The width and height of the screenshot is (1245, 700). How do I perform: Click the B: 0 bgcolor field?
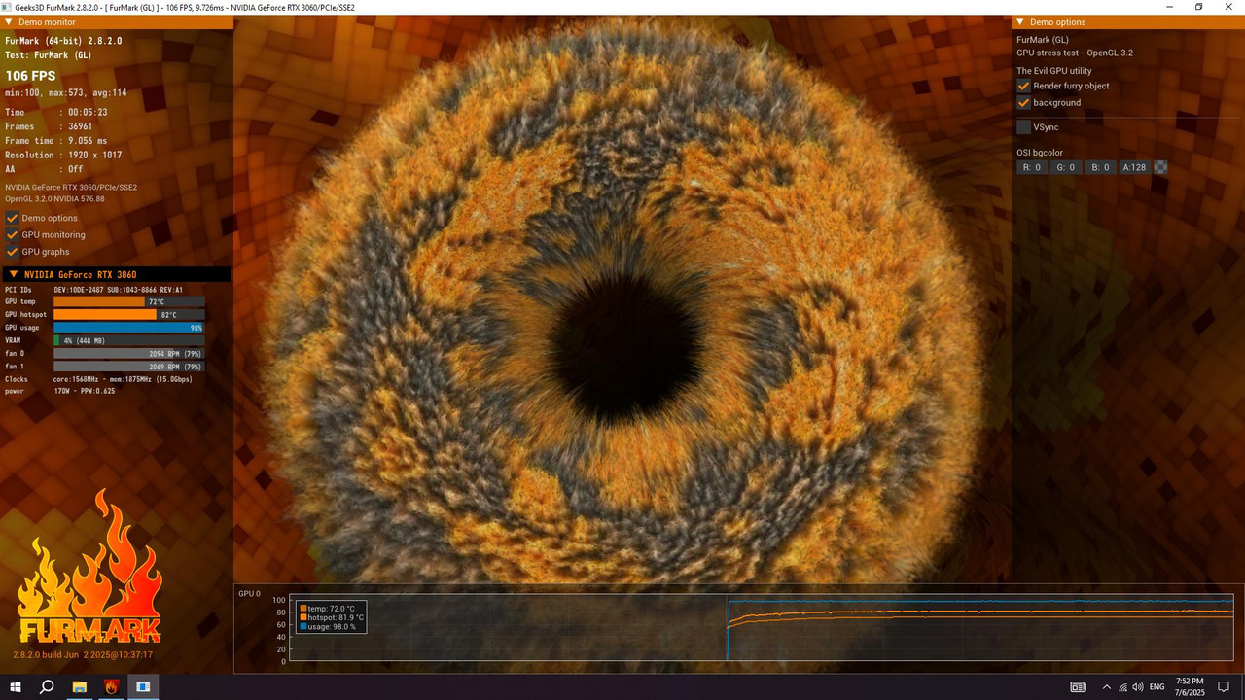click(1100, 167)
